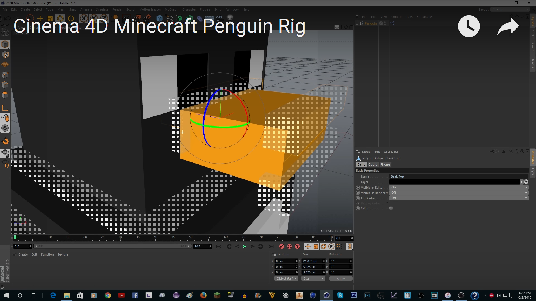Click the back arrow in the Attributes panel header

(492, 151)
